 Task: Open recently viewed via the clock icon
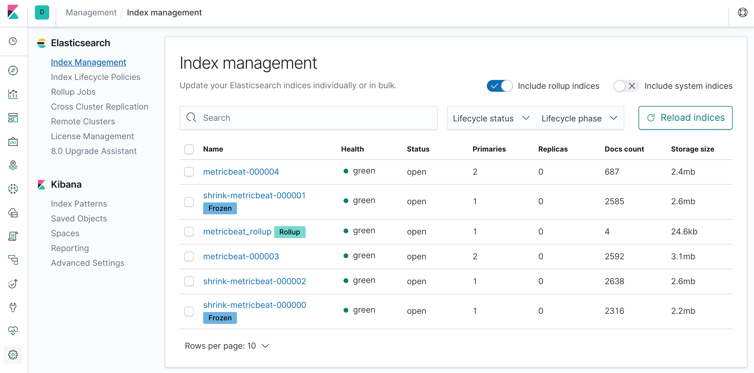(13, 41)
